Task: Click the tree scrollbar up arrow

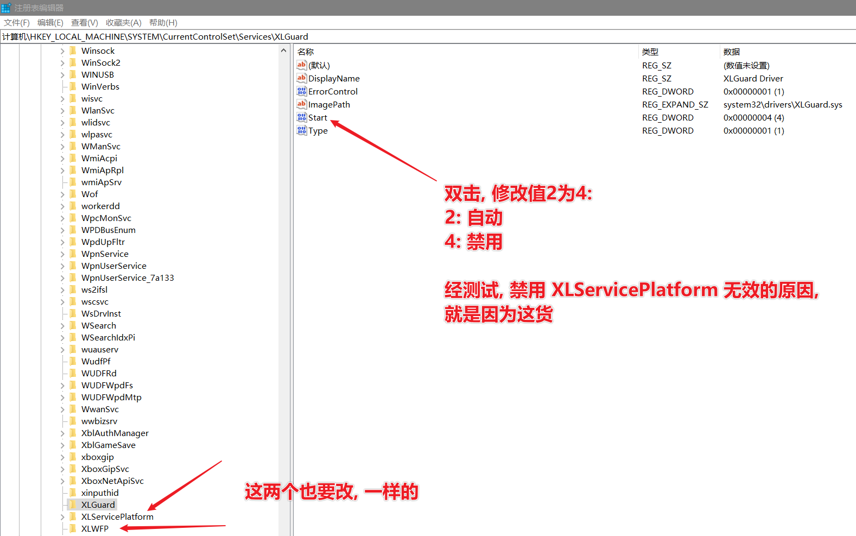Action: (x=283, y=51)
